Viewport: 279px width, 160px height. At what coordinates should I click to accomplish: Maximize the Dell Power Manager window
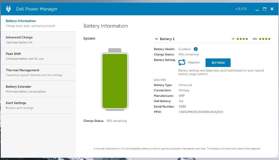pos(265,9)
